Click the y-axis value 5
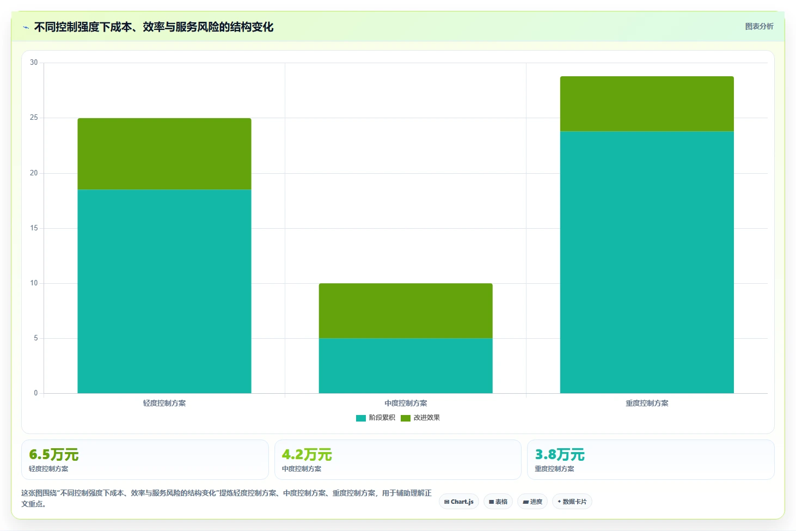 click(36, 338)
